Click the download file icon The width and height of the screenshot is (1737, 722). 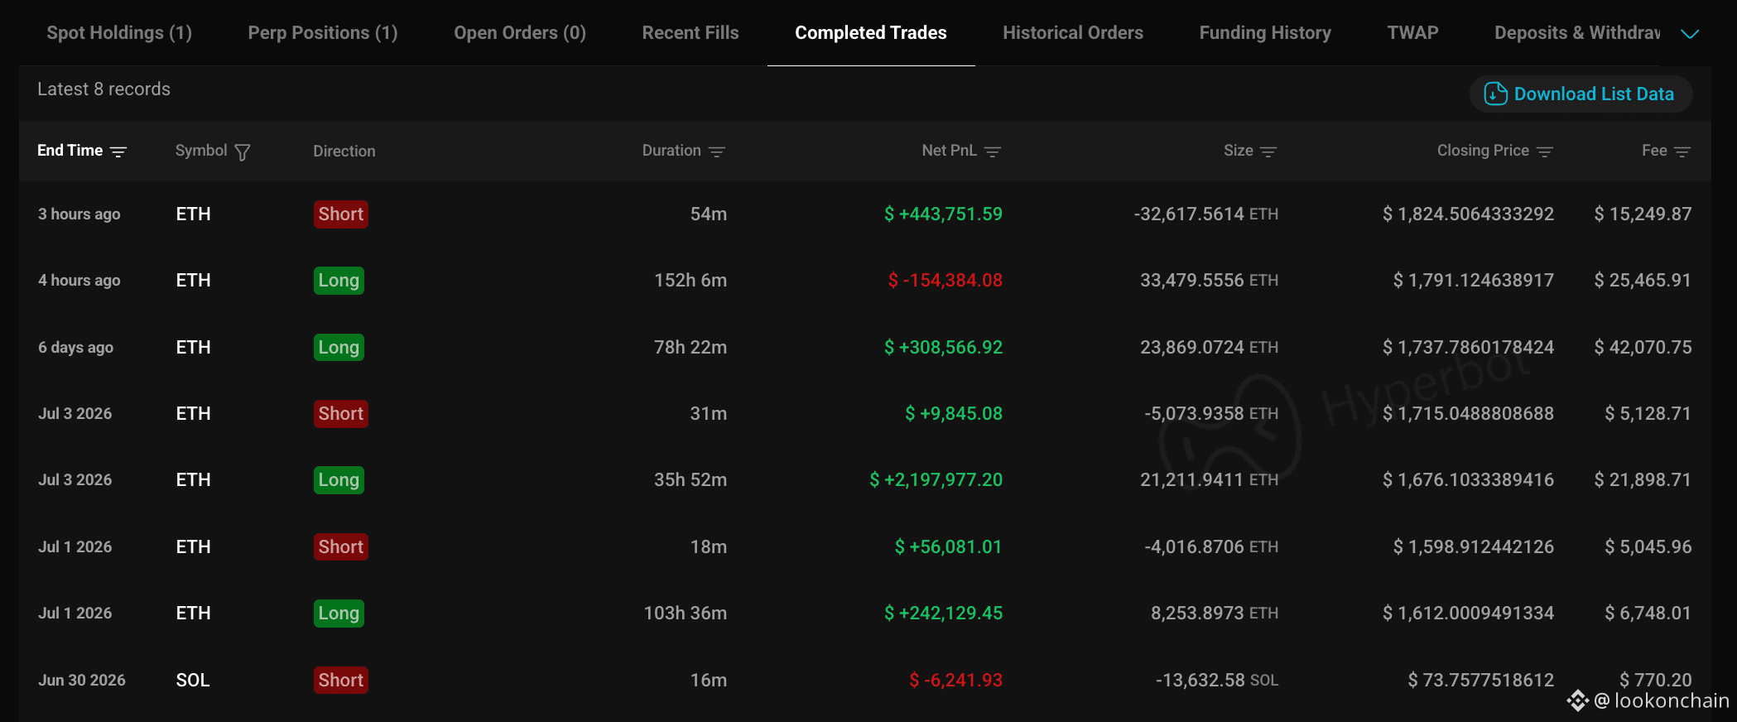(x=1495, y=94)
